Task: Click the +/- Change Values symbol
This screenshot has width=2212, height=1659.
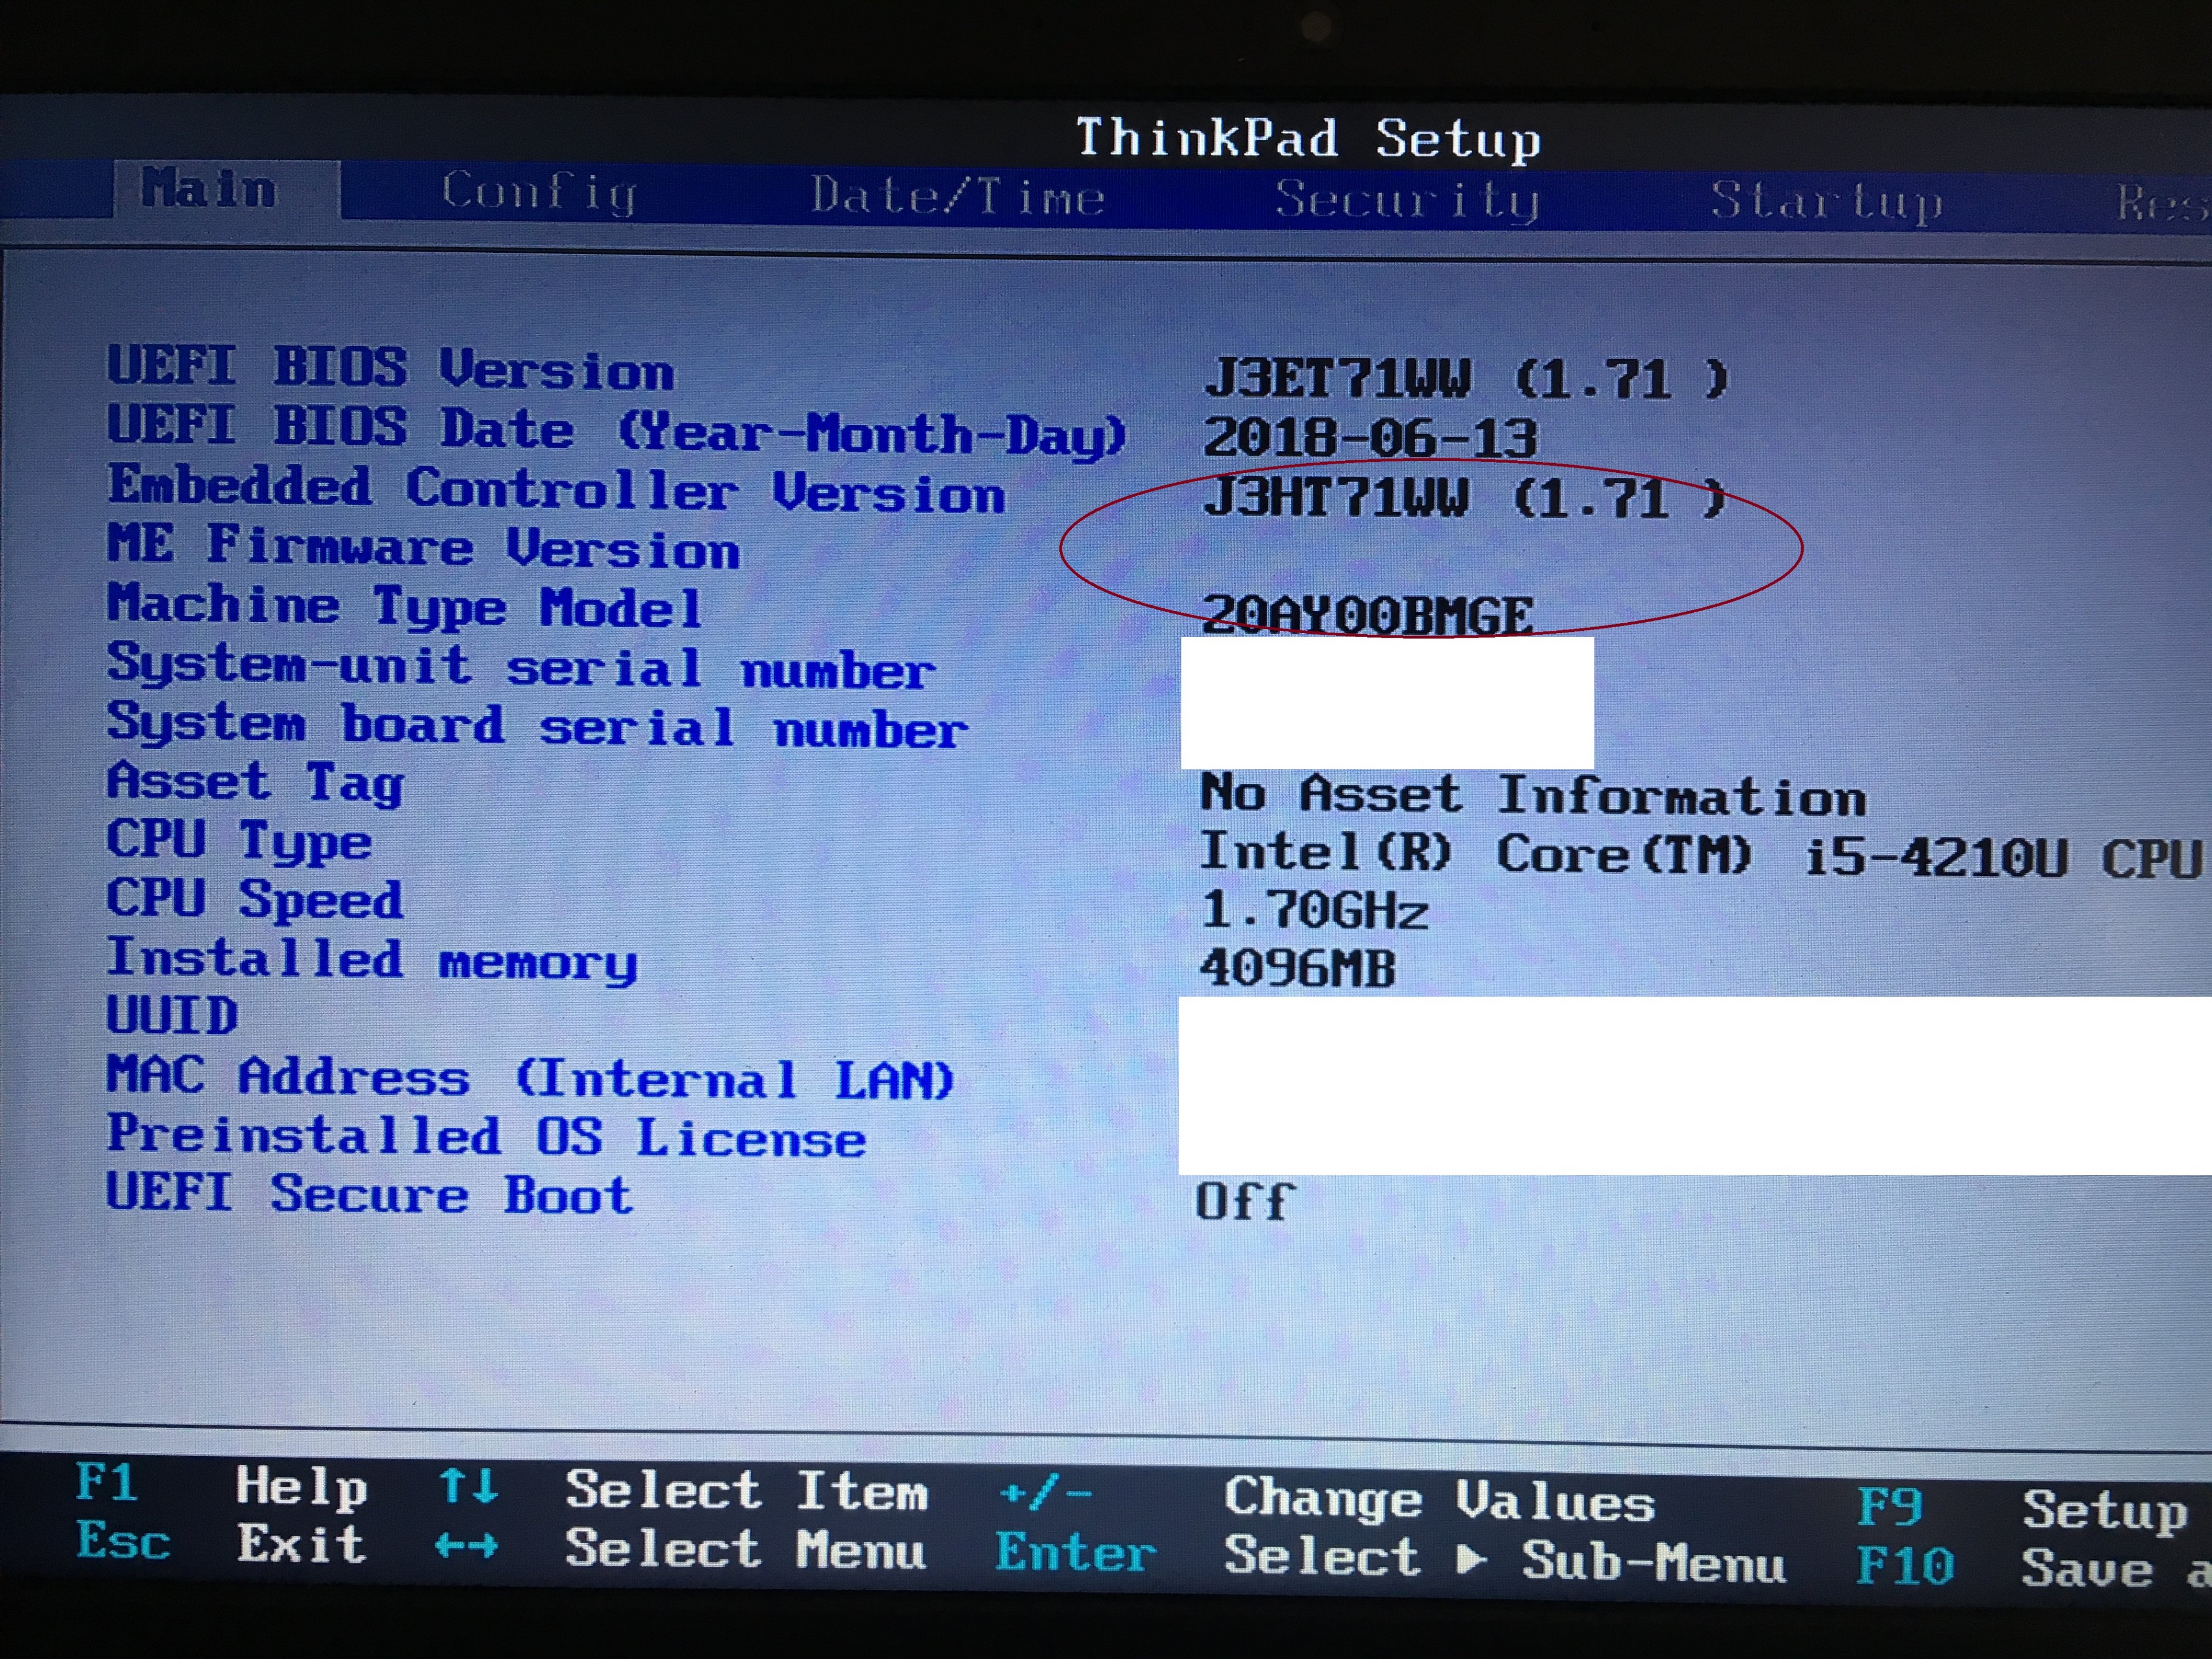Action: pyautogui.click(x=1045, y=1494)
